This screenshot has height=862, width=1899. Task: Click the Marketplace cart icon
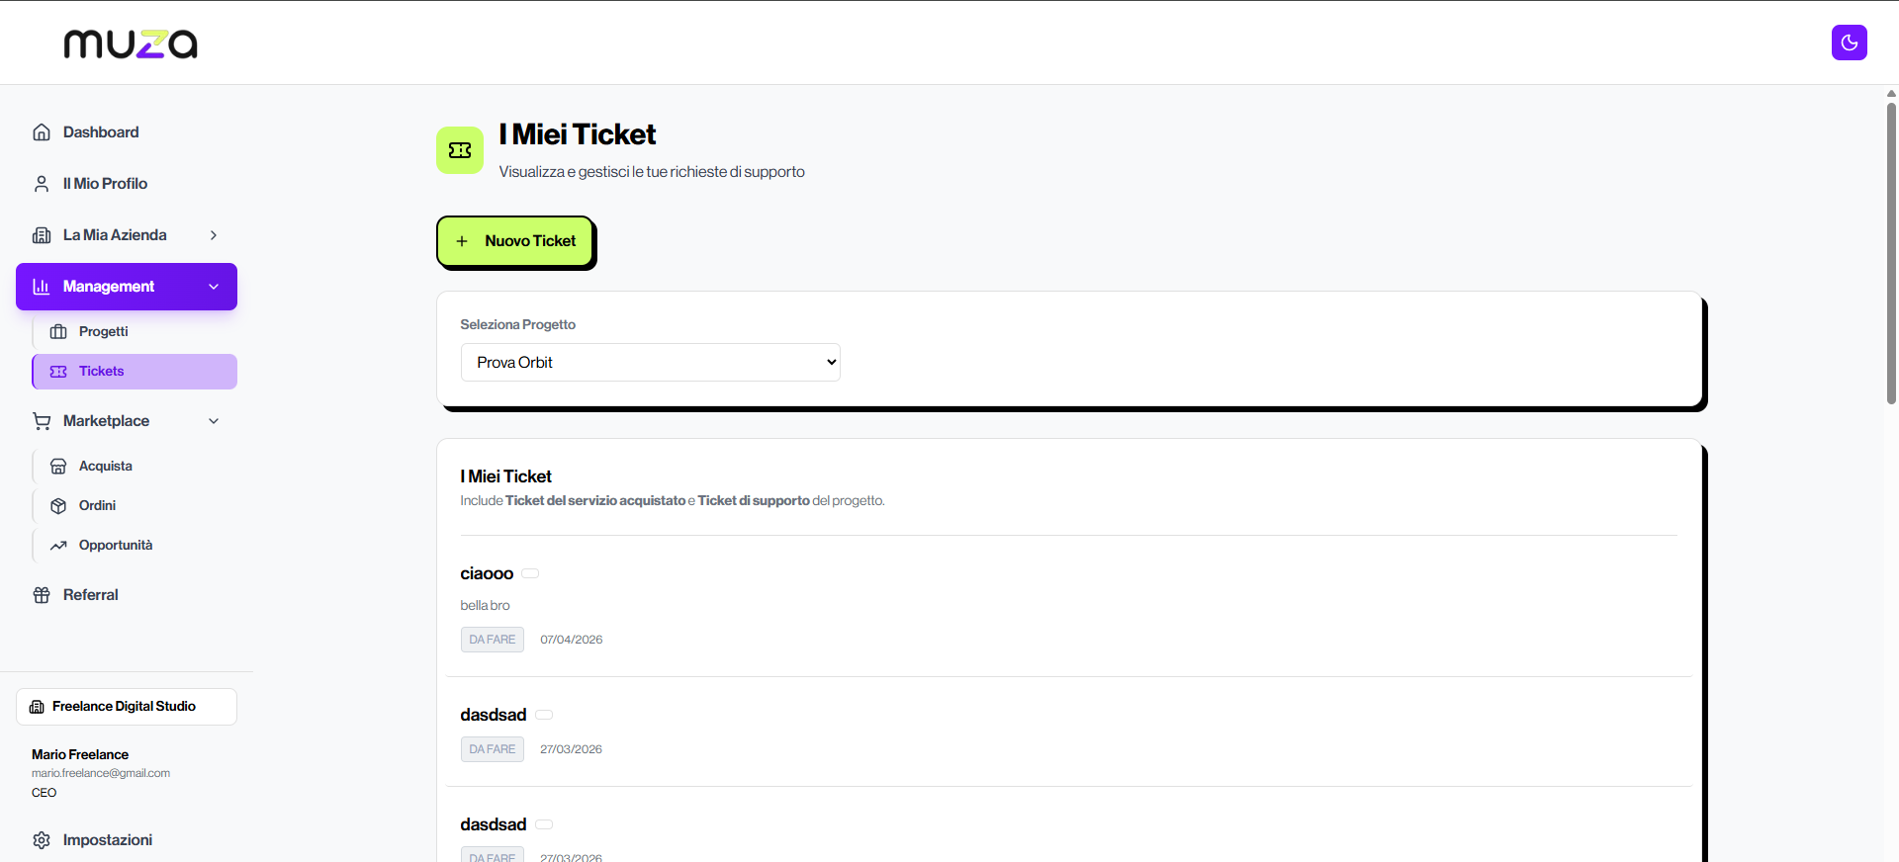[x=42, y=421]
